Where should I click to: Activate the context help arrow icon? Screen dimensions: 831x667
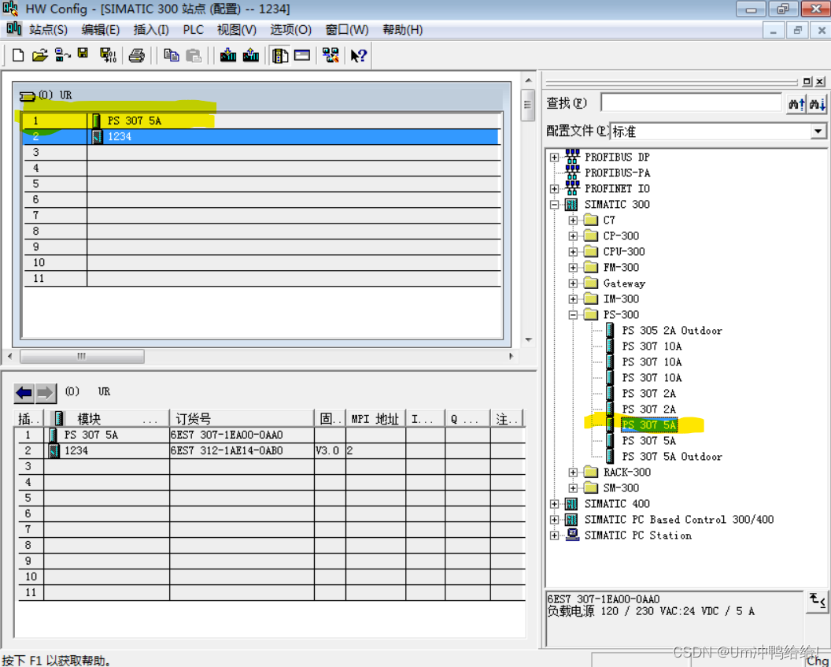(x=359, y=55)
